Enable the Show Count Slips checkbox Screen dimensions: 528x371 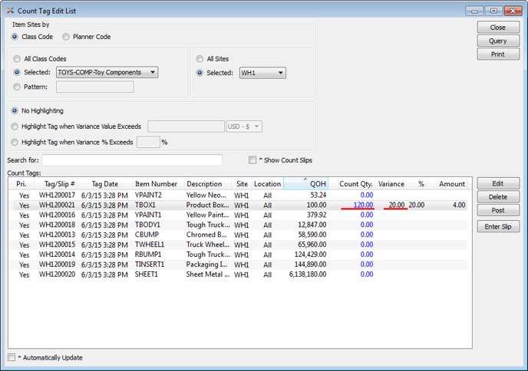click(252, 160)
